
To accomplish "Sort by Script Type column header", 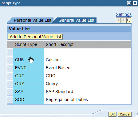I will coord(26,44).
